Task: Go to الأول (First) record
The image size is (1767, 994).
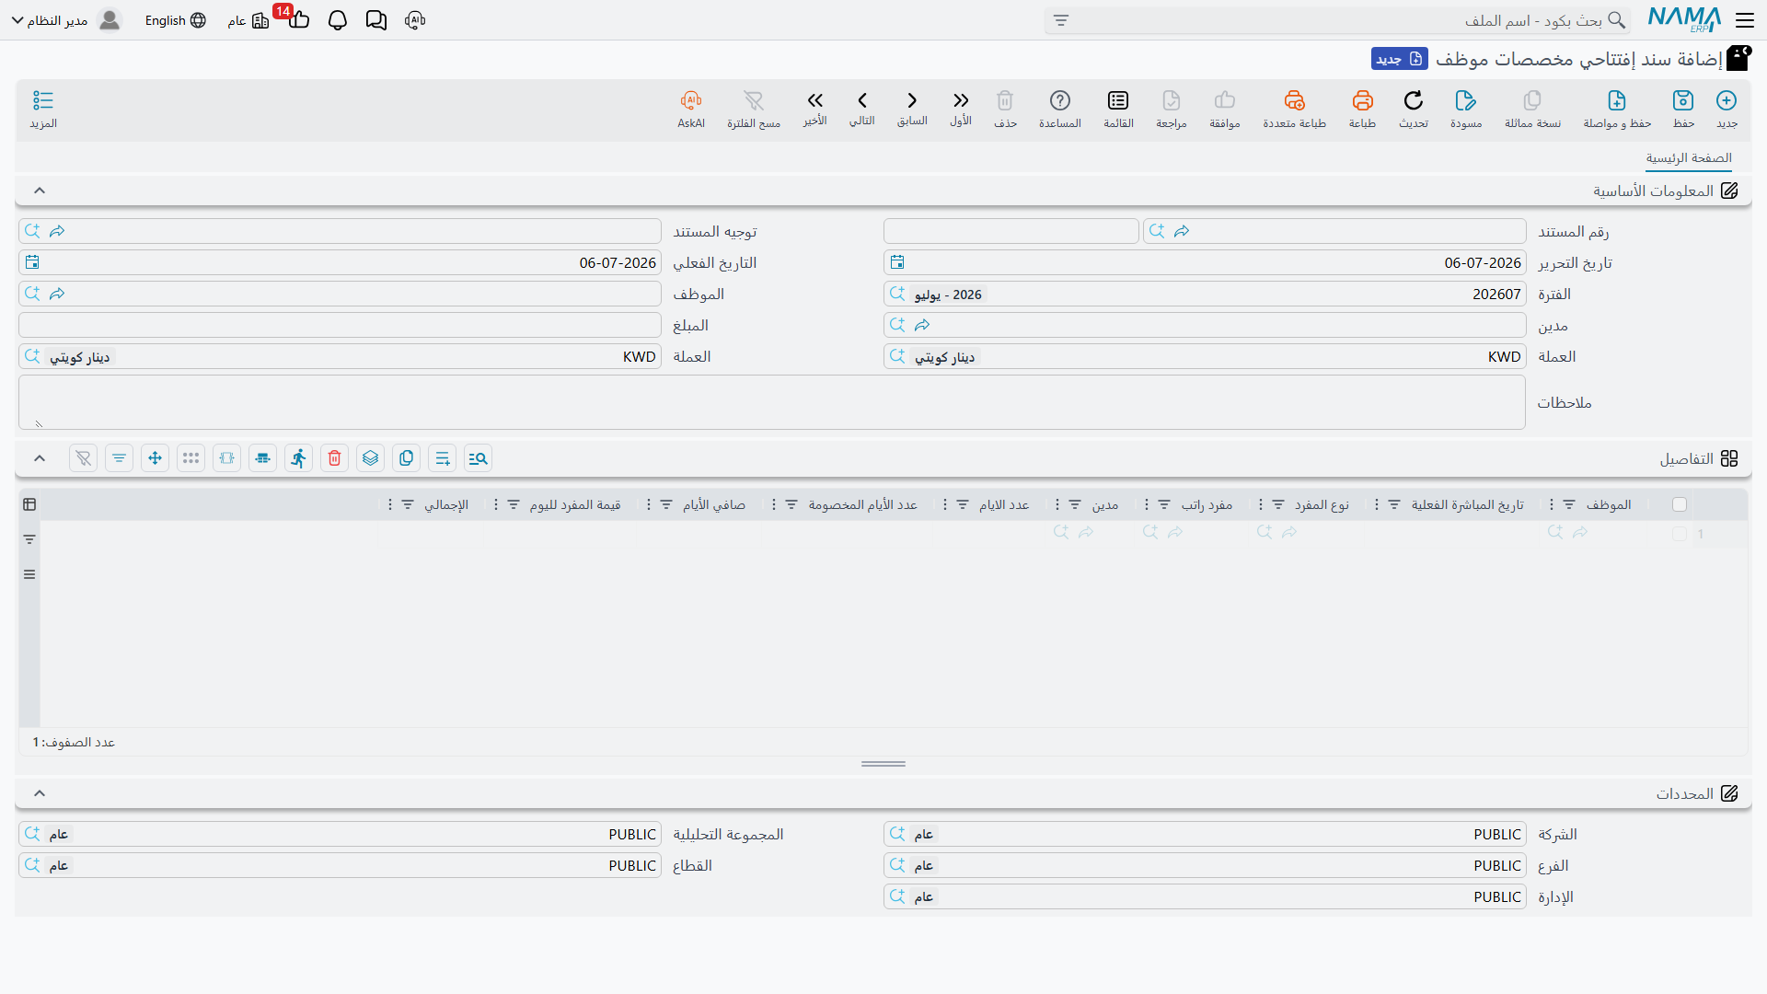Action: [961, 108]
